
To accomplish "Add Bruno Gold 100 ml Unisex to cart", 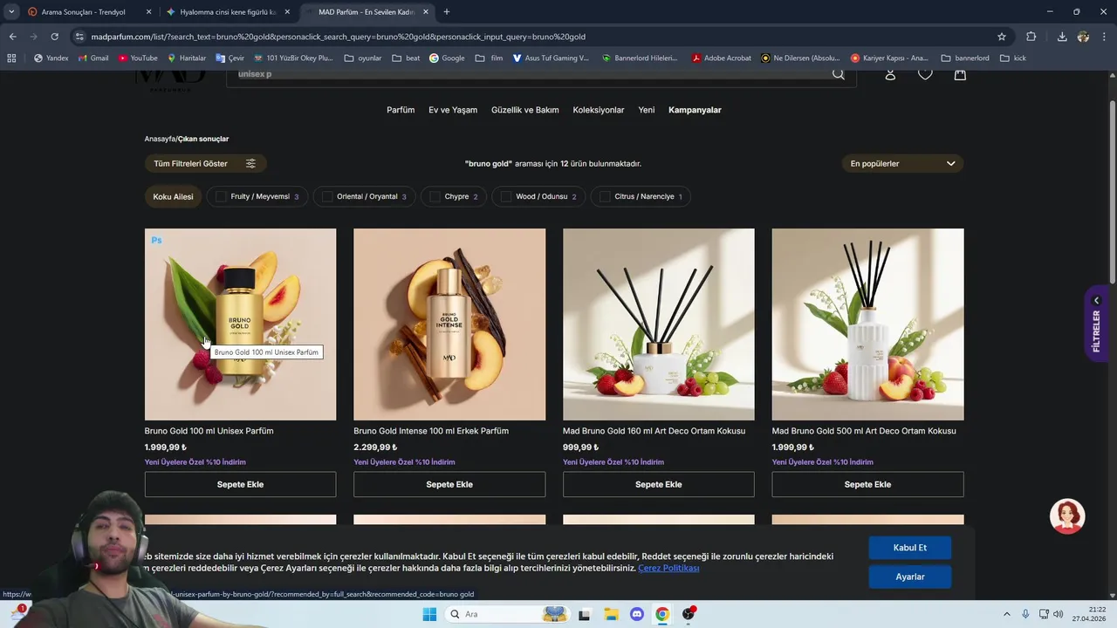I will (240, 484).
